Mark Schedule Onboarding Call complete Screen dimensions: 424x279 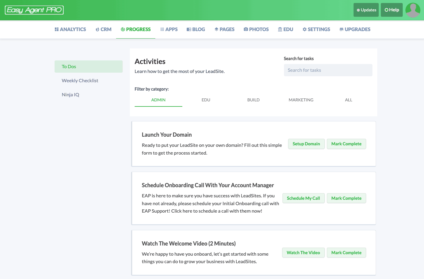pos(346,198)
